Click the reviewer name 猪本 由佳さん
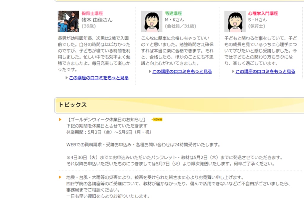Image resolution: width=304 pixels, height=203 pixels. tap(97, 20)
